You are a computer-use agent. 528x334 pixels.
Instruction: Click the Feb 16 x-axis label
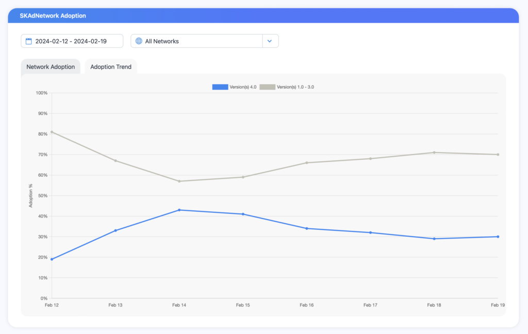[x=307, y=305]
